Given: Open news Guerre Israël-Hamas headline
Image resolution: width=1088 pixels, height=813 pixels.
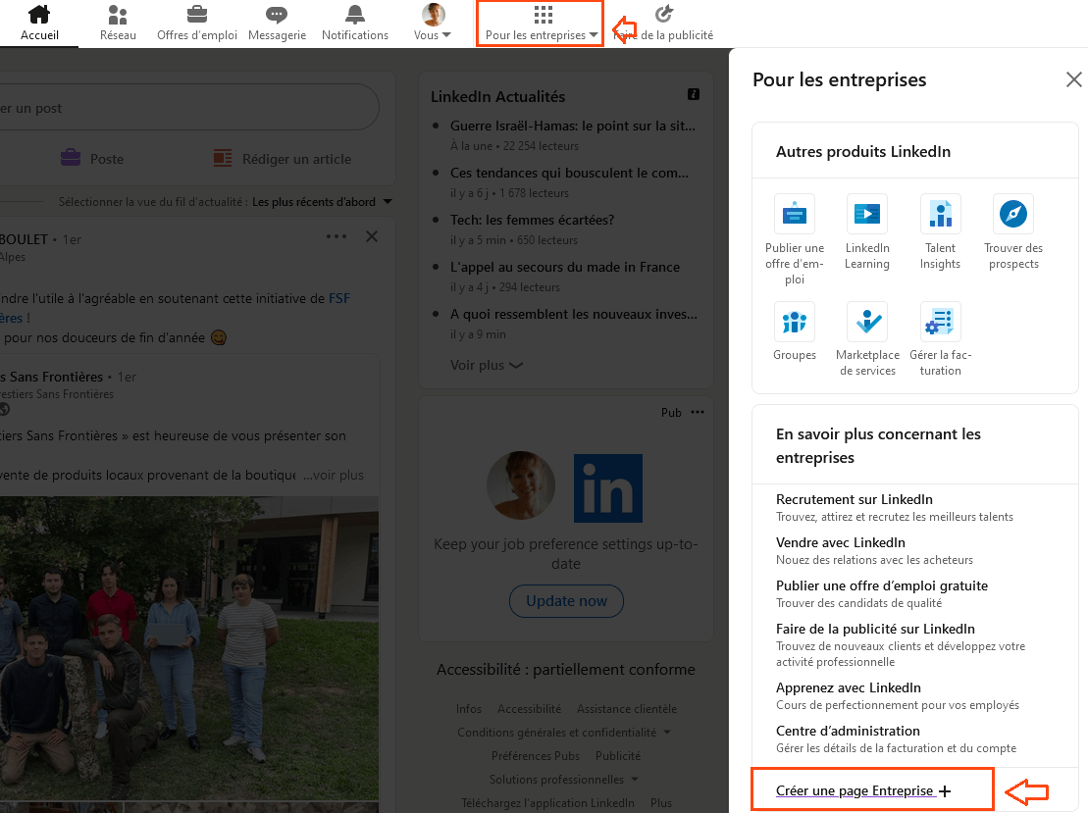Looking at the screenshot, I should [572, 126].
